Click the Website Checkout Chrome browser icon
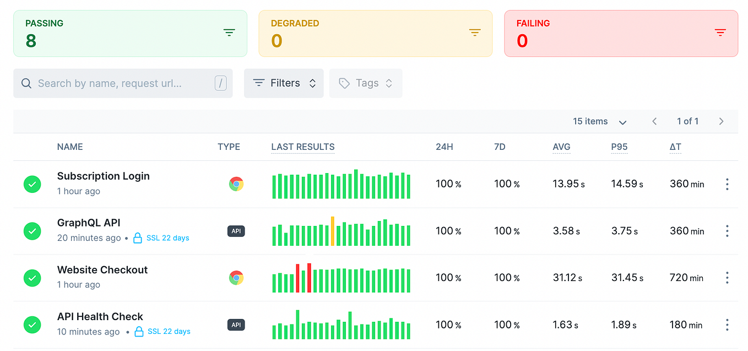The image size is (748, 351). point(236,278)
